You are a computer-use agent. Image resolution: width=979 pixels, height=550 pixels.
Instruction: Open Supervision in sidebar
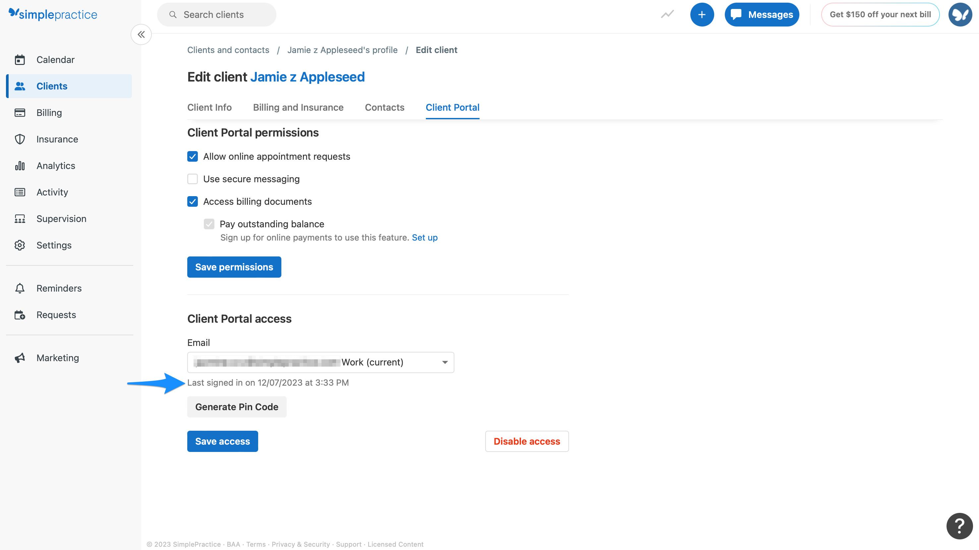click(x=69, y=219)
